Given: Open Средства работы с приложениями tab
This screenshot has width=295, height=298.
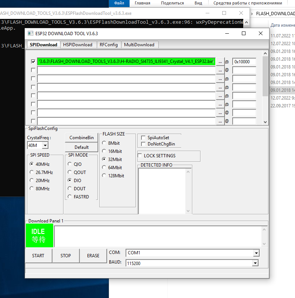Looking at the screenshot, I should [248, 3].
